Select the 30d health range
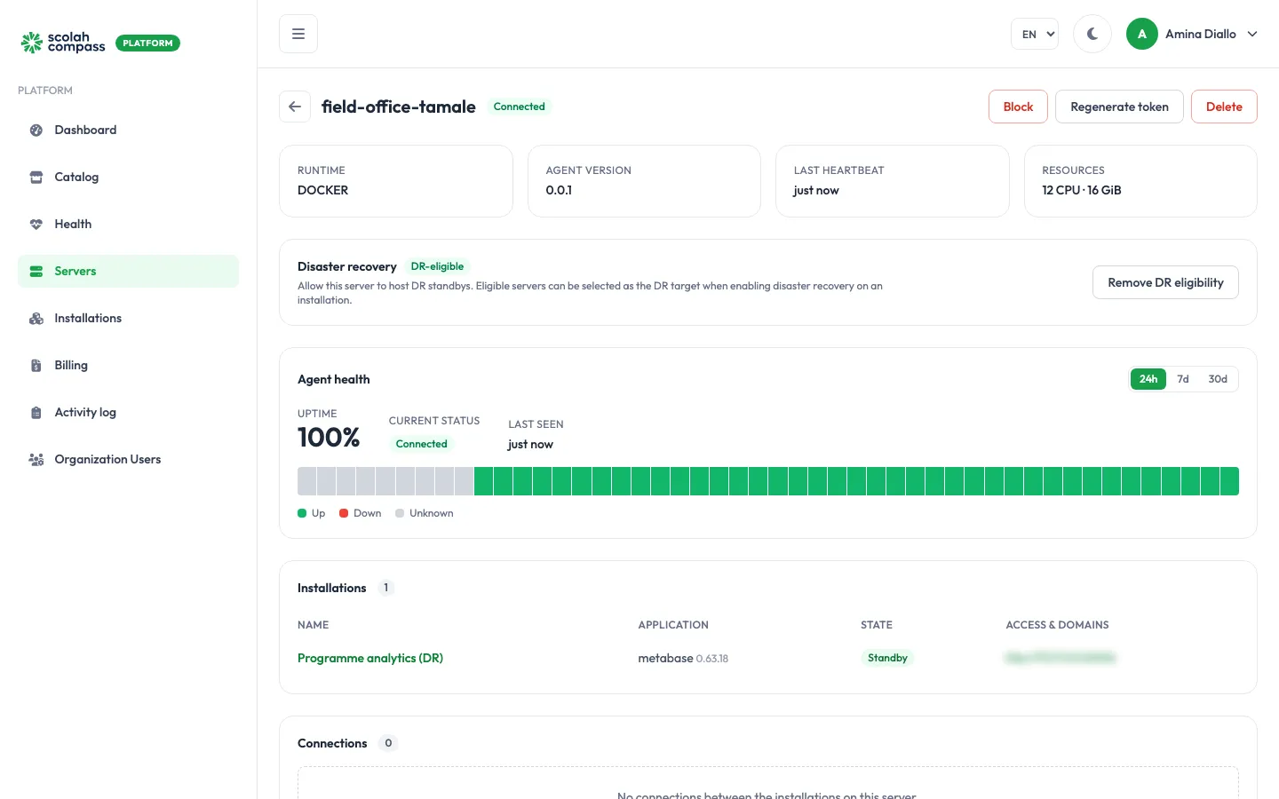The image size is (1279, 799). [x=1218, y=379]
